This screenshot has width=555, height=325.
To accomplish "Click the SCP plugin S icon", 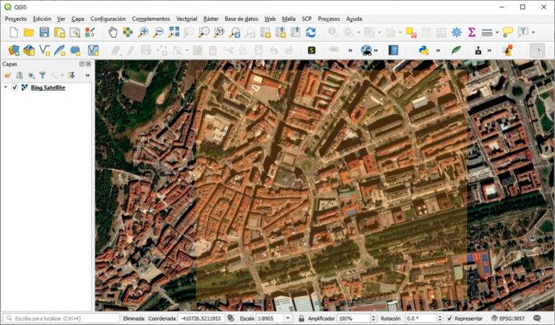I will [311, 50].
